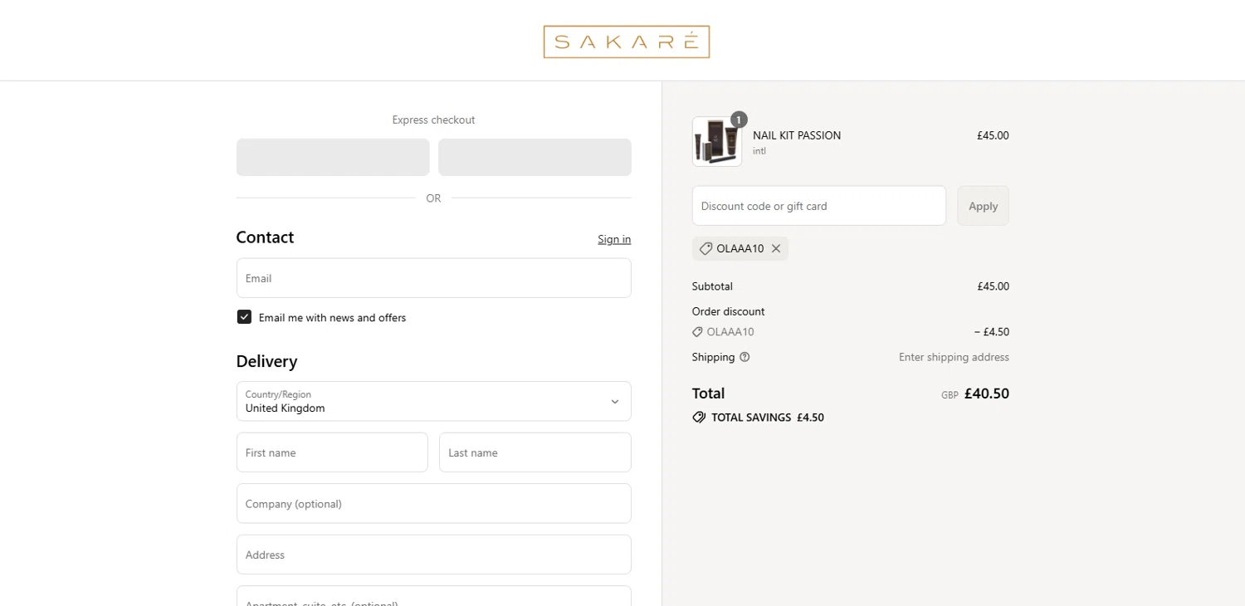Click the Sign in link
Screen dimensions: 1245x606
(614, 239)
